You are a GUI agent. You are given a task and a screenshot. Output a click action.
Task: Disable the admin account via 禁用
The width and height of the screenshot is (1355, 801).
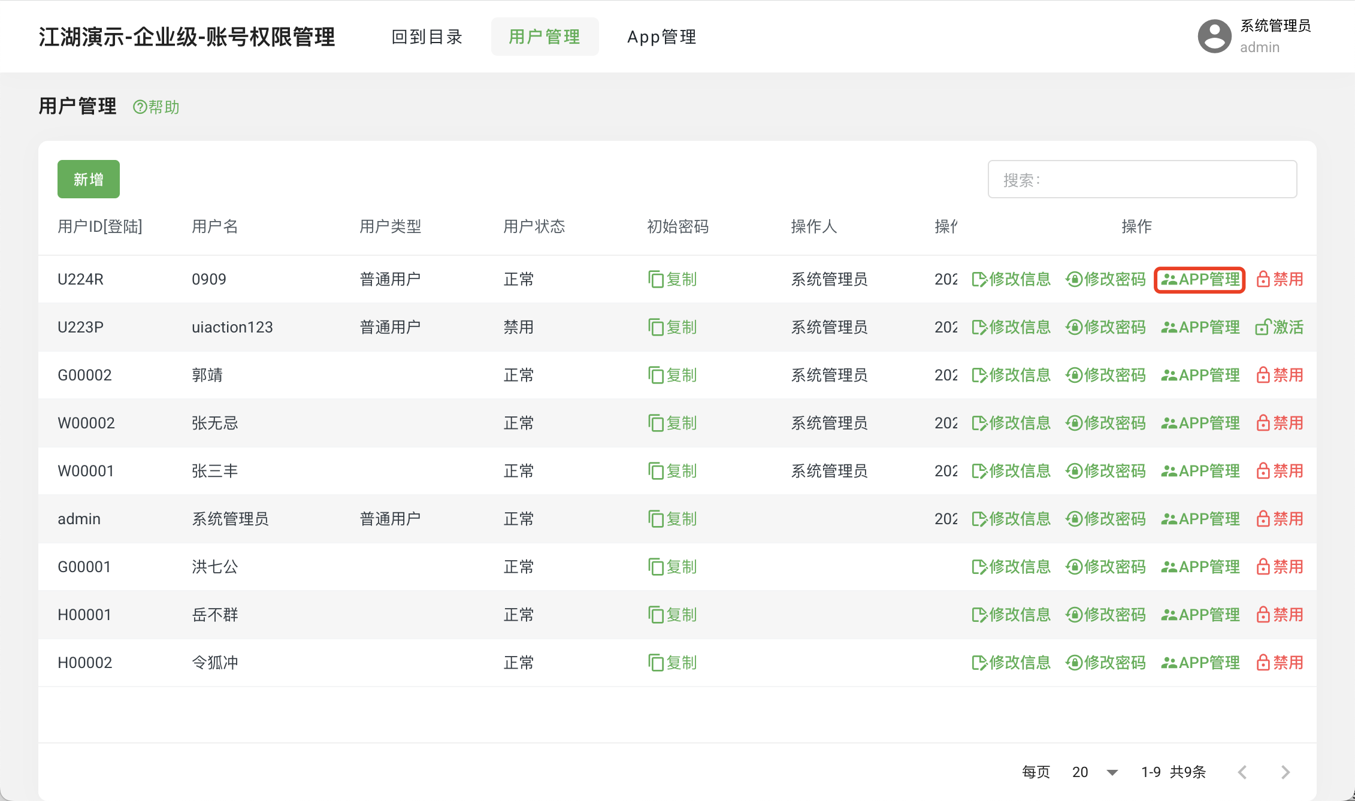[1280, 519]
